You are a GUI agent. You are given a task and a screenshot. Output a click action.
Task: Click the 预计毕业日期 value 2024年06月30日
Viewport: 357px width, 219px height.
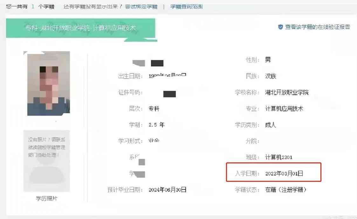click(x=168, y=190)
